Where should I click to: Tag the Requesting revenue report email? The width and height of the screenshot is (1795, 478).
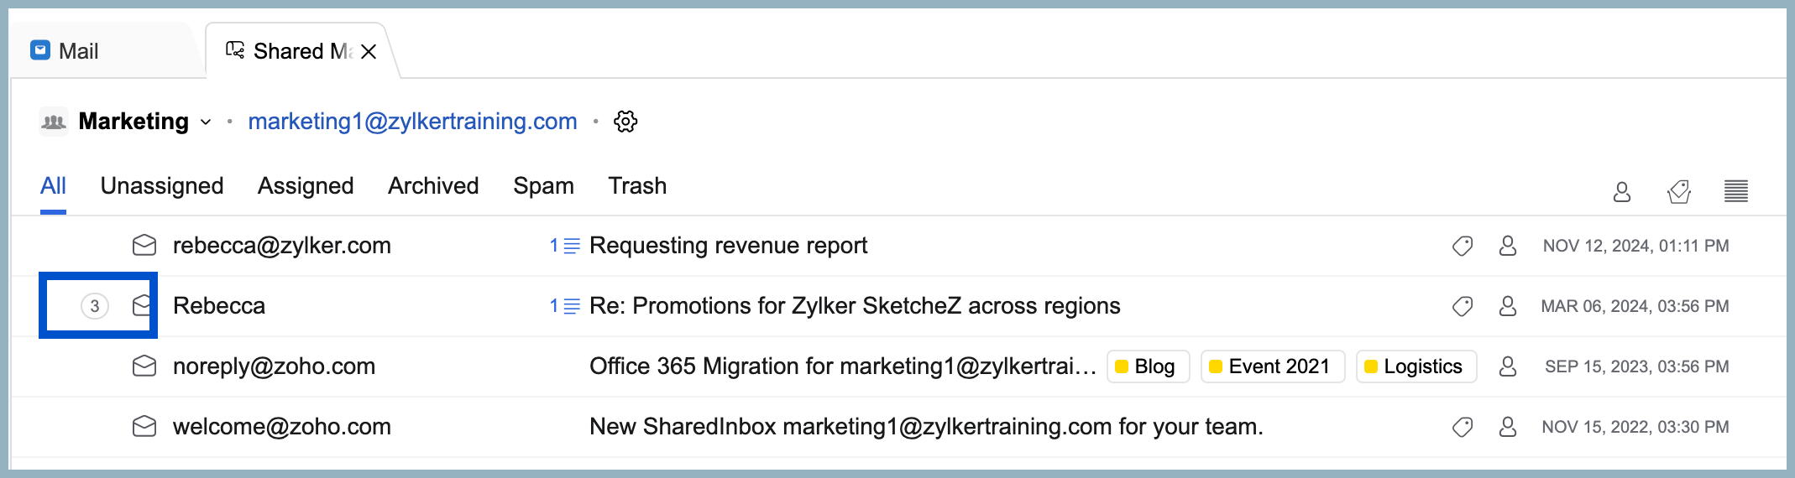1463,246
